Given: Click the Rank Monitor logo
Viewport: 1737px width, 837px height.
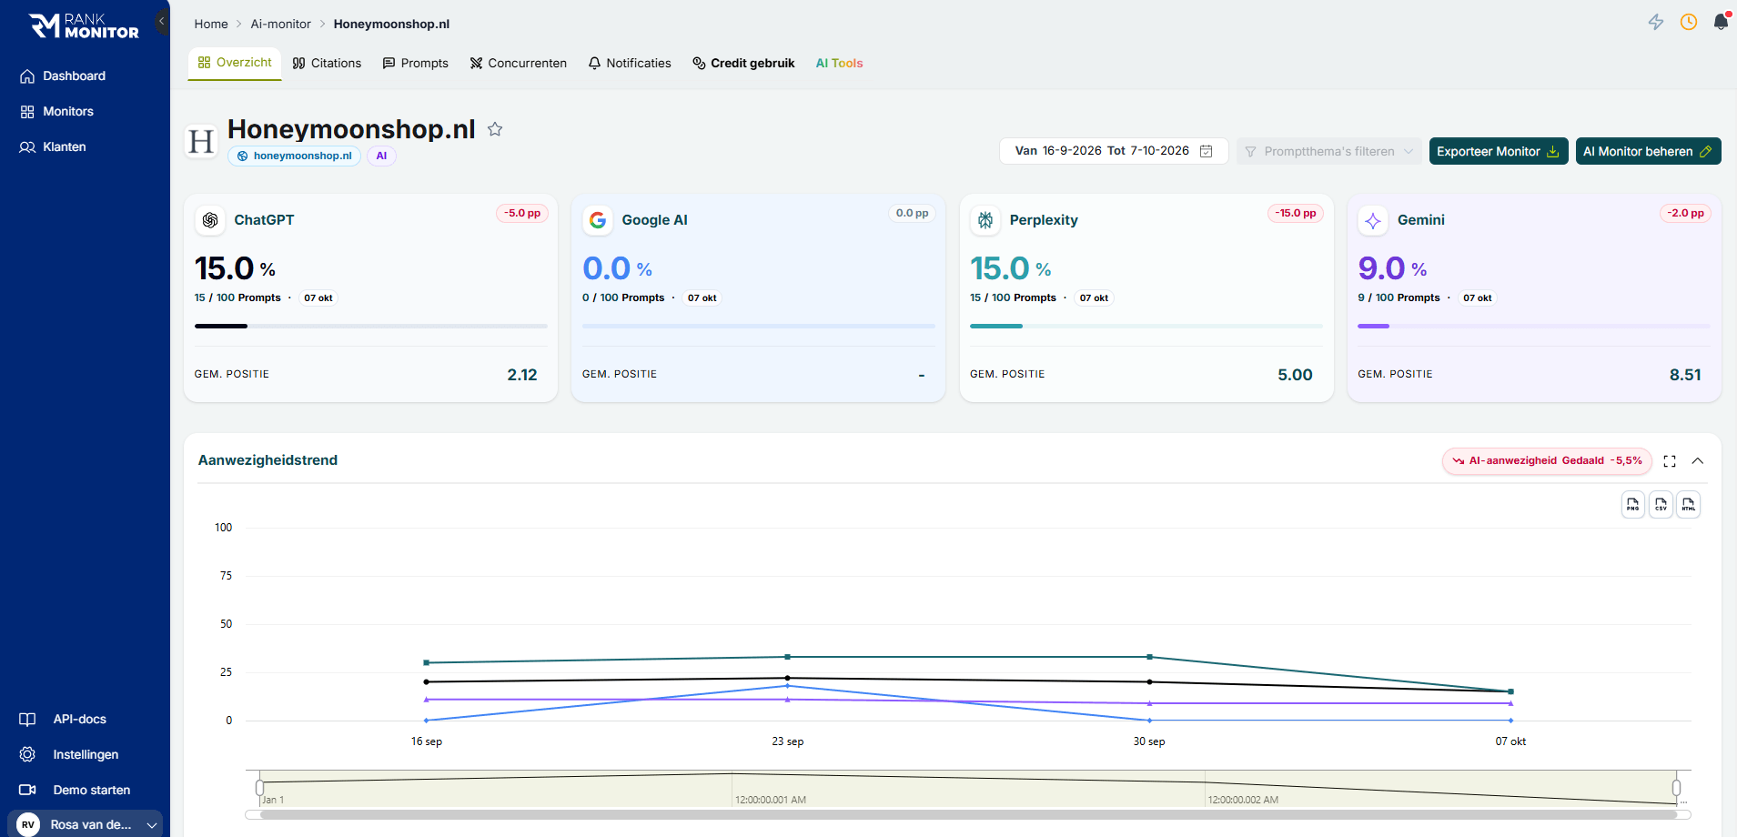Looking at the screenshot, I should 84,25.
